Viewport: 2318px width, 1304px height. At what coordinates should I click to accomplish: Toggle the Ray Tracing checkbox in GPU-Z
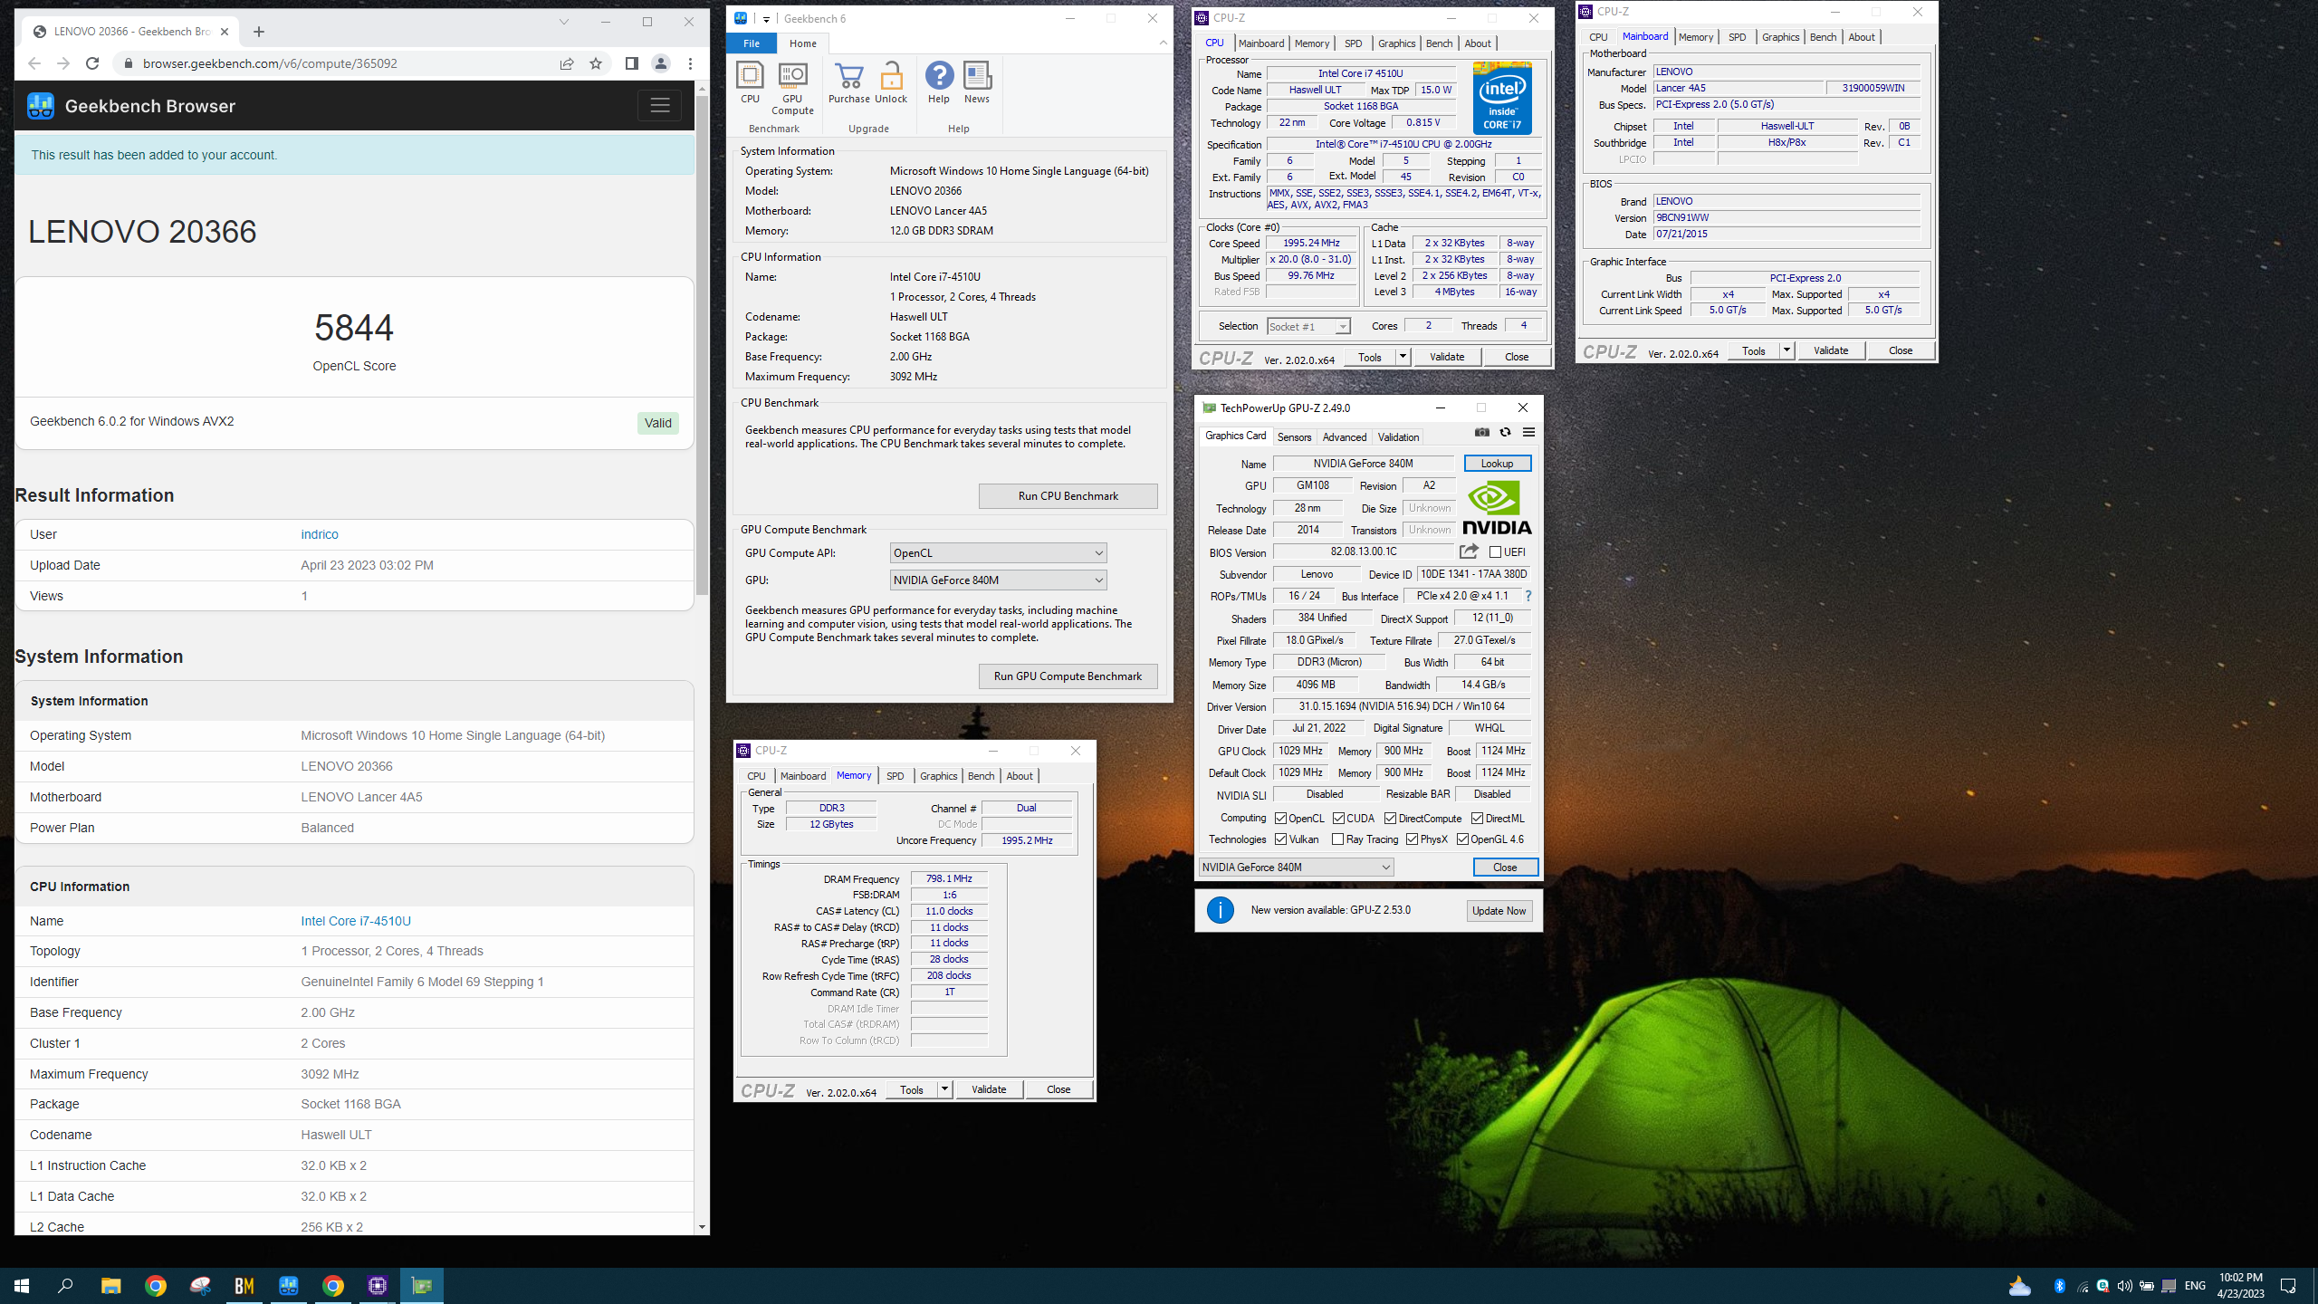tap(1337, 839)
